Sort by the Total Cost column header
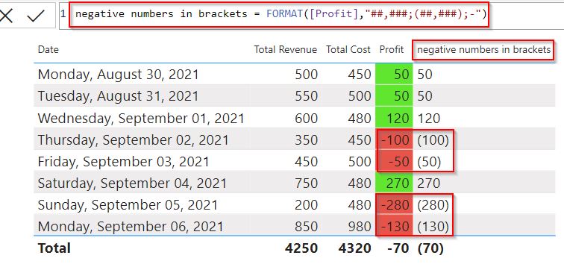 [348, 50]
